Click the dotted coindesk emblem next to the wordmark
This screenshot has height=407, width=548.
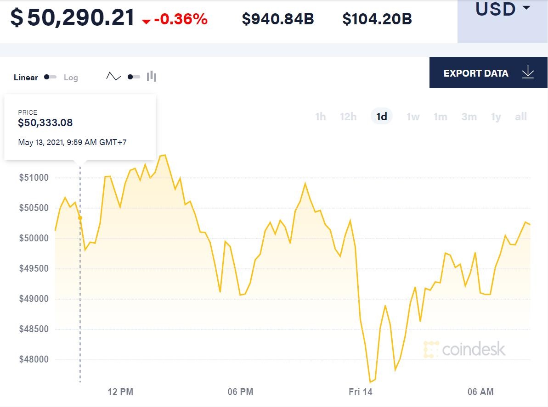coord(429,349)
